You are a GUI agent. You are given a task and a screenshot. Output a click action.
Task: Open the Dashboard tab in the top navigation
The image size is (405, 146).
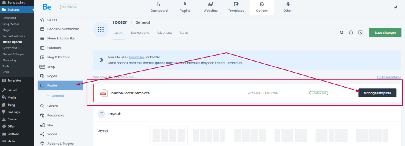click(x=159, y=7)
